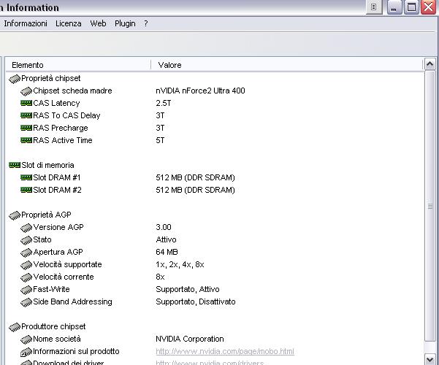Select the '5T' RAS Active Time value

(x=160, y=140)
